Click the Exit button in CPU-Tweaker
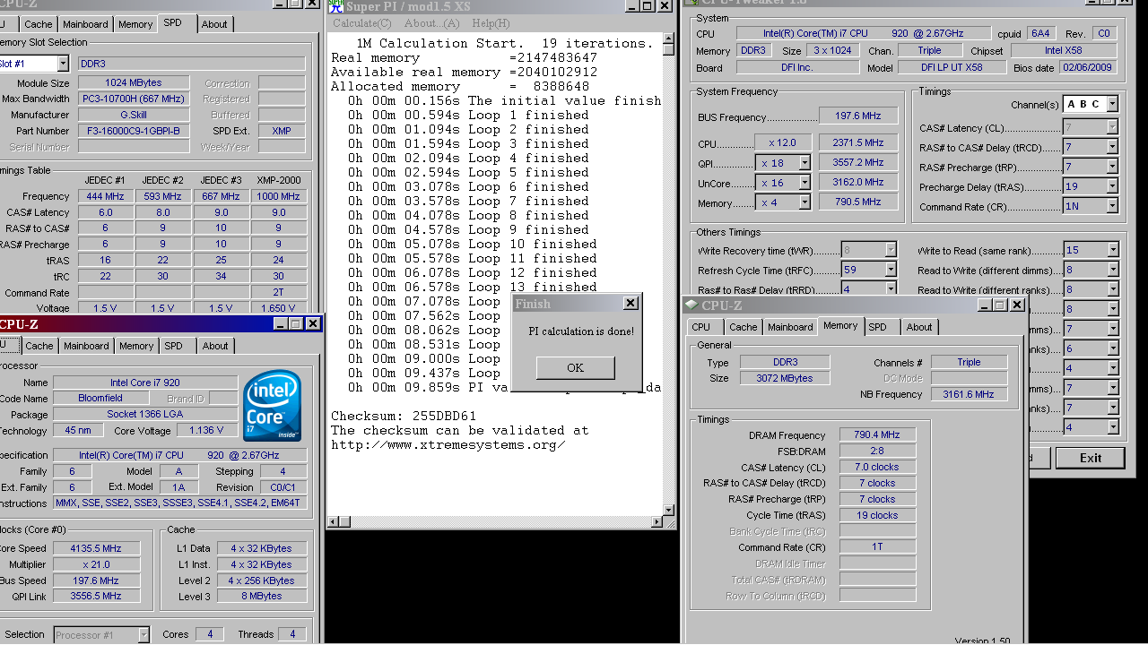The image size is (1148, 645). pos(1090,458)
